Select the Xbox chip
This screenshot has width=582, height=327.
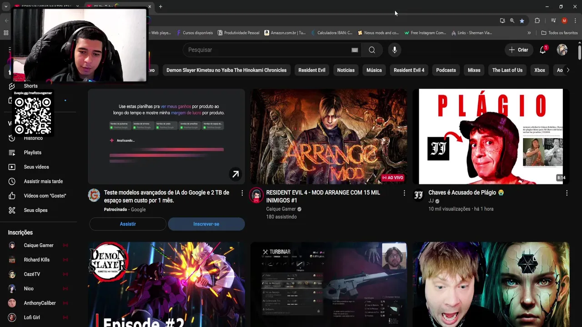tap(540, 70)
